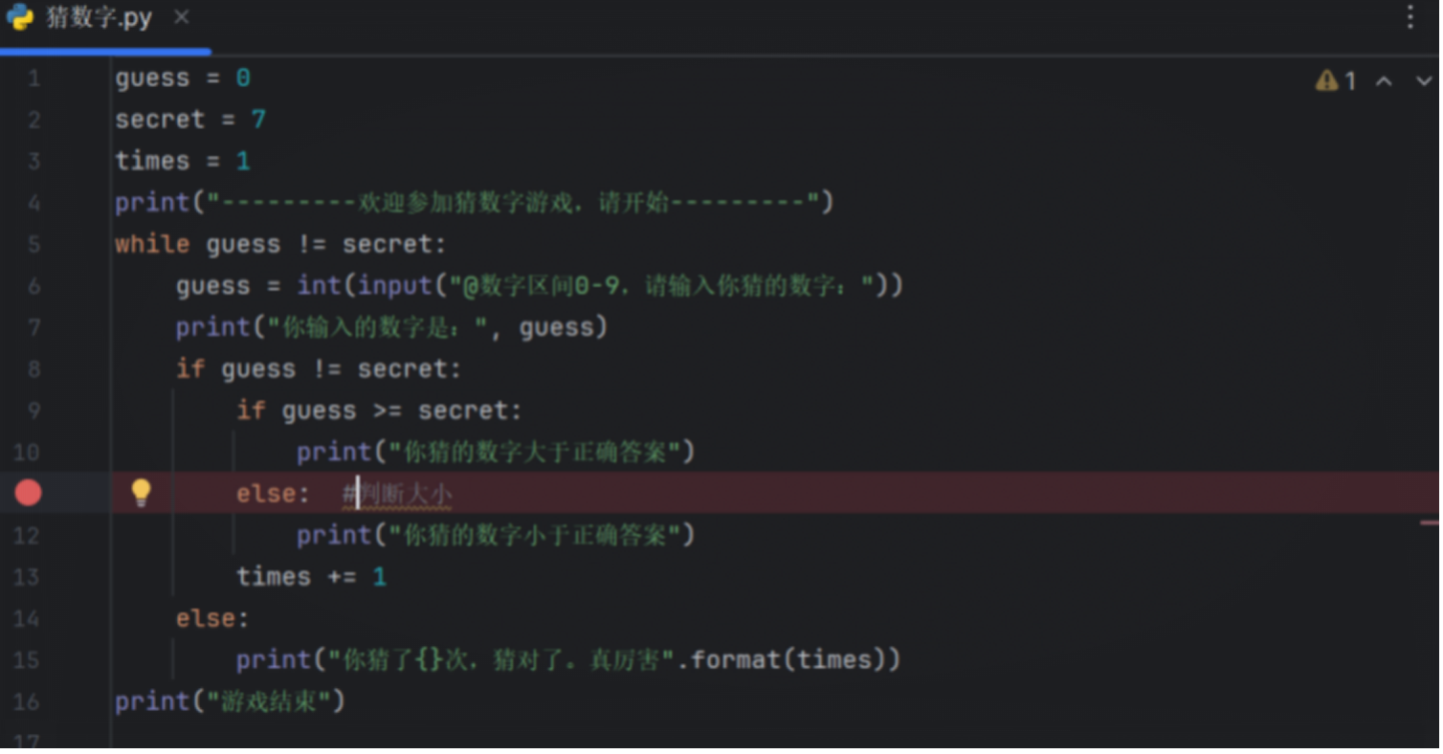Image resolution: width=1443 pixels, height=754 pixels.
Task: Open the three-dot editor options menu
Action: (1410, 17)
